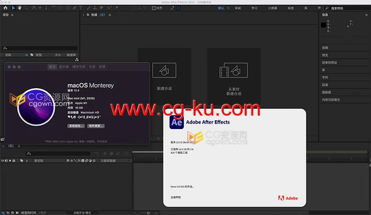Screen dimensions: 371x215
Task: Click the timeline layer search field
Action: click(58, 154)
